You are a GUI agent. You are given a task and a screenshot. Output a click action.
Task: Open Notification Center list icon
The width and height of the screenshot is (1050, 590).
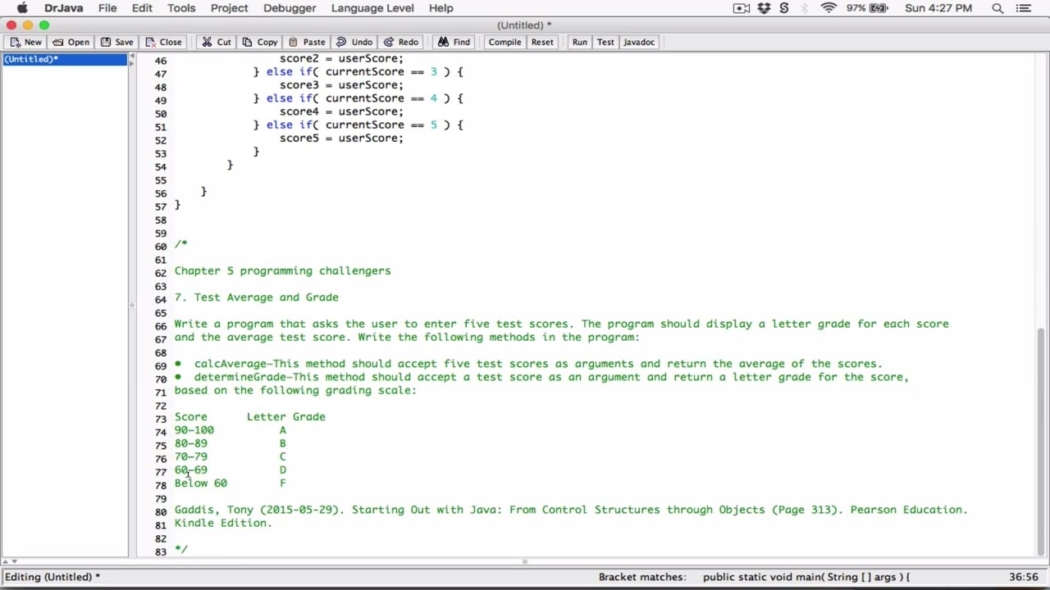click(x=1022, y=8)
